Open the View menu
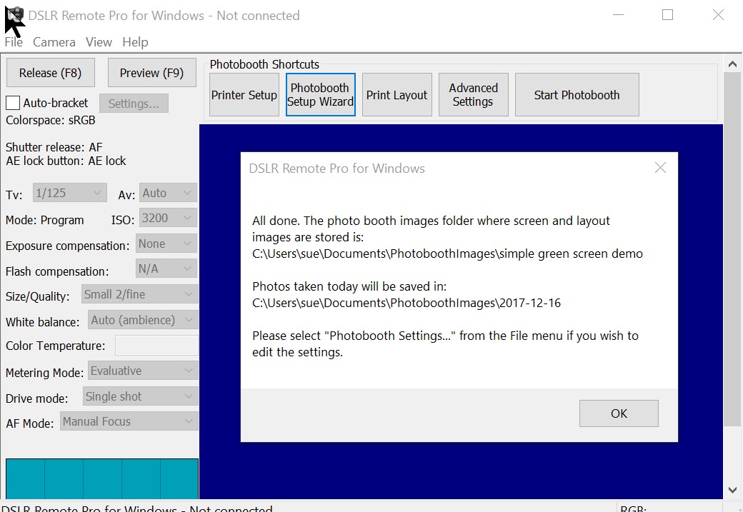 99,42
